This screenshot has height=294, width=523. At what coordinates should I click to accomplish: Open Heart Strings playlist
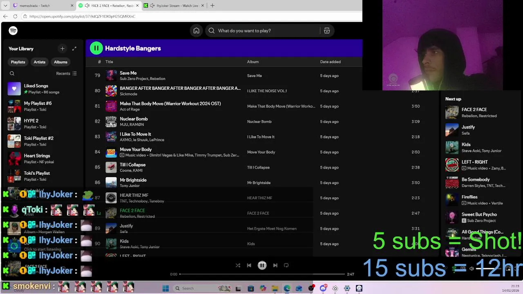tap(43, 158)
